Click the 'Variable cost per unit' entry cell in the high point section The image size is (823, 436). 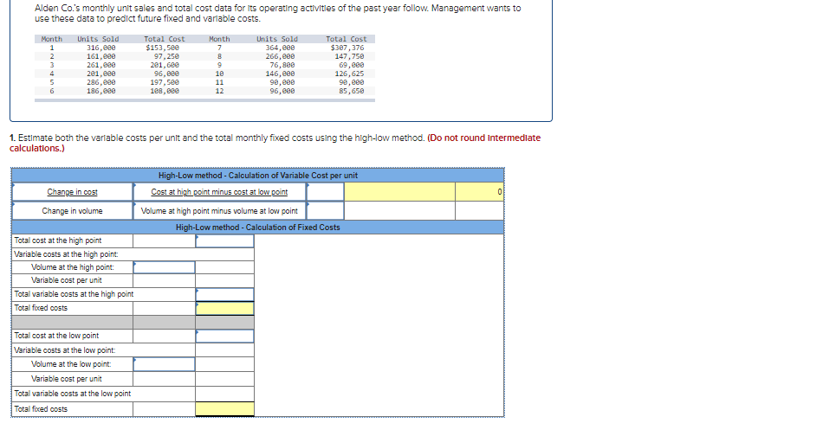point(164,280)
